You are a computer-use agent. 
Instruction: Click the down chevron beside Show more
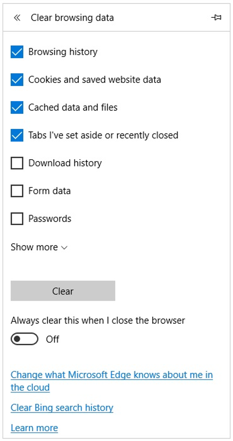pos(64,248)
